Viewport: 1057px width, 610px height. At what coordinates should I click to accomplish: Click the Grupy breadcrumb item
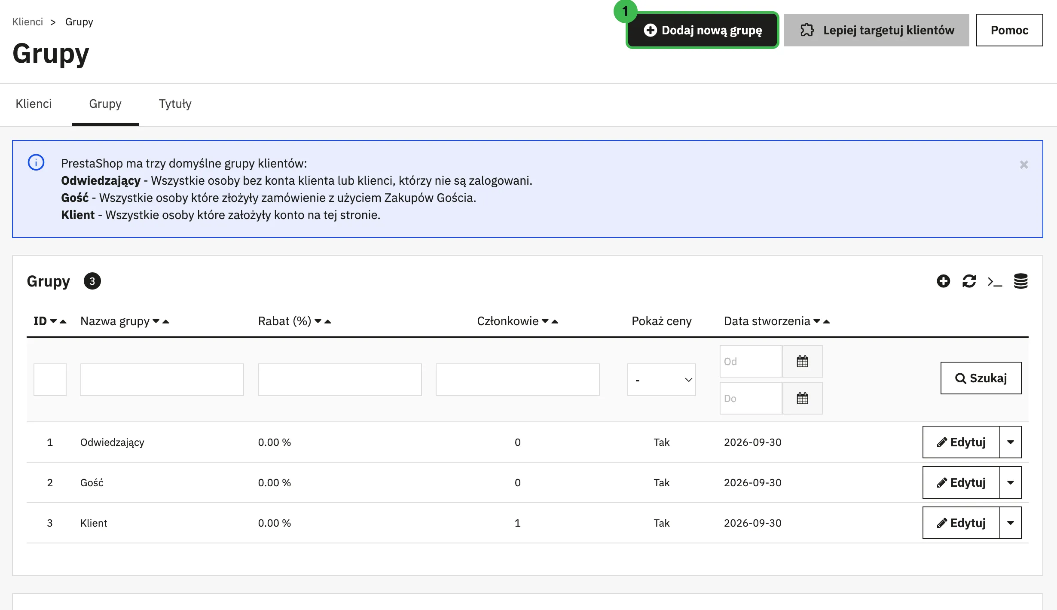(79, 22)
